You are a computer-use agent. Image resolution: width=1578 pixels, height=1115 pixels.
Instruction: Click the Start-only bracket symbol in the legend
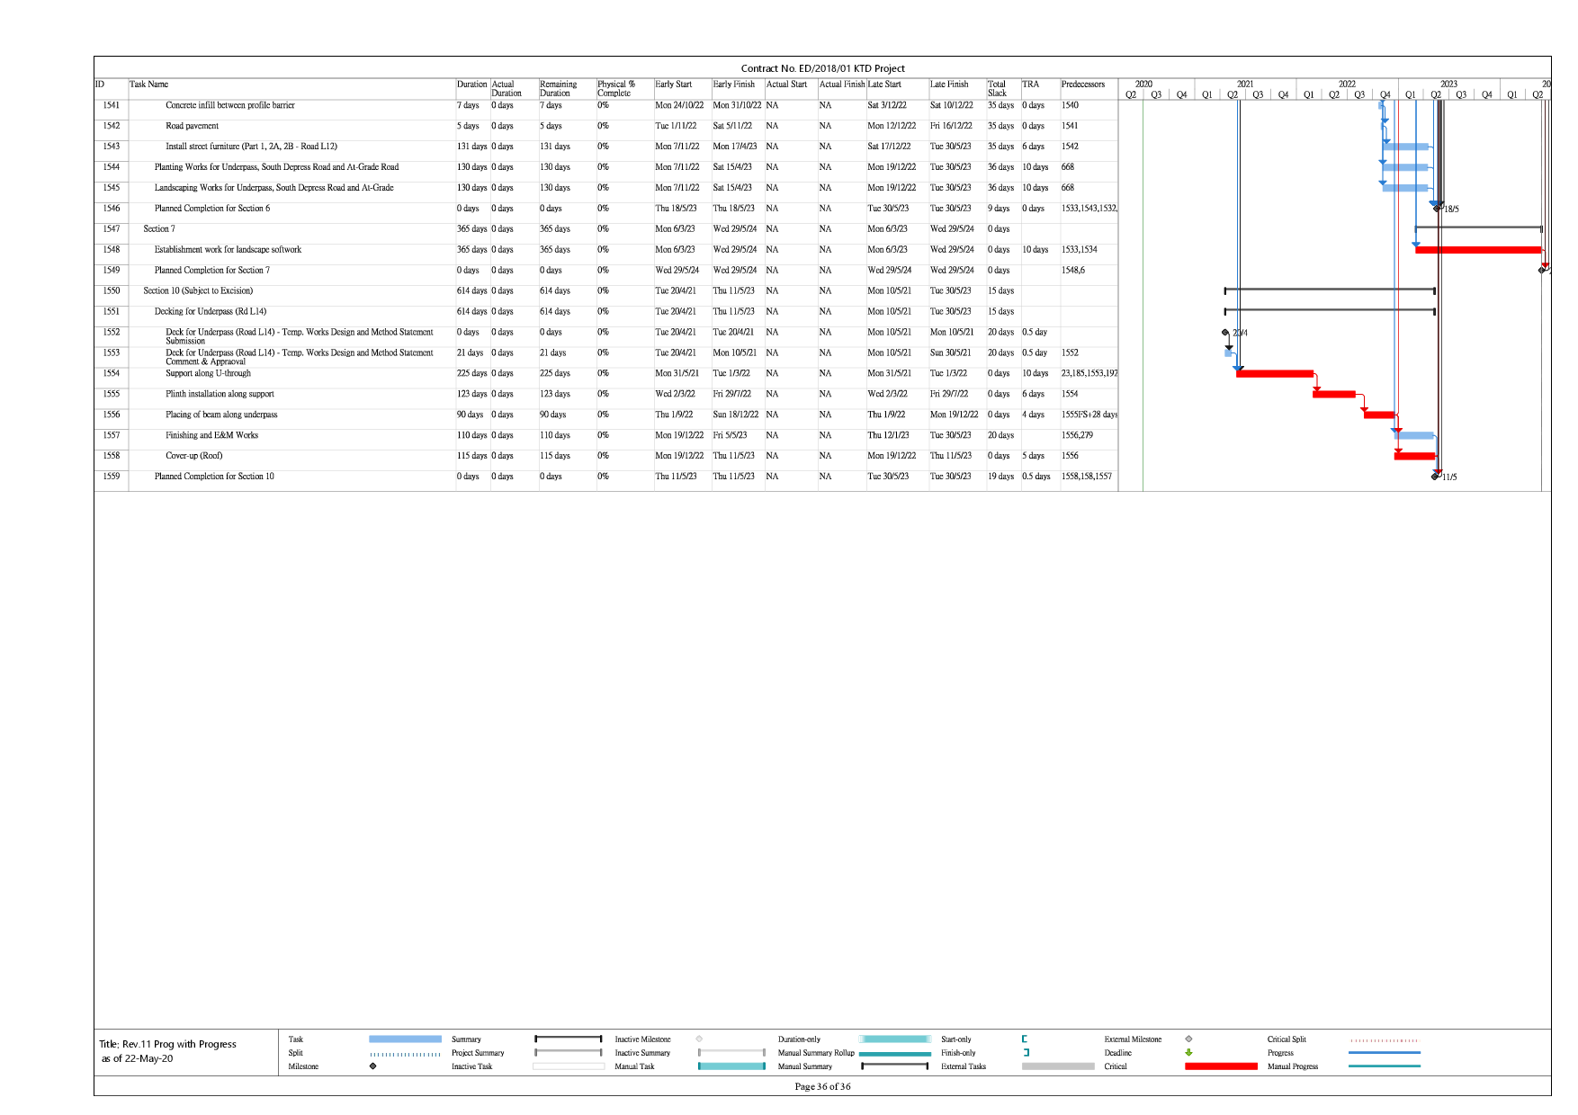1025,1039
